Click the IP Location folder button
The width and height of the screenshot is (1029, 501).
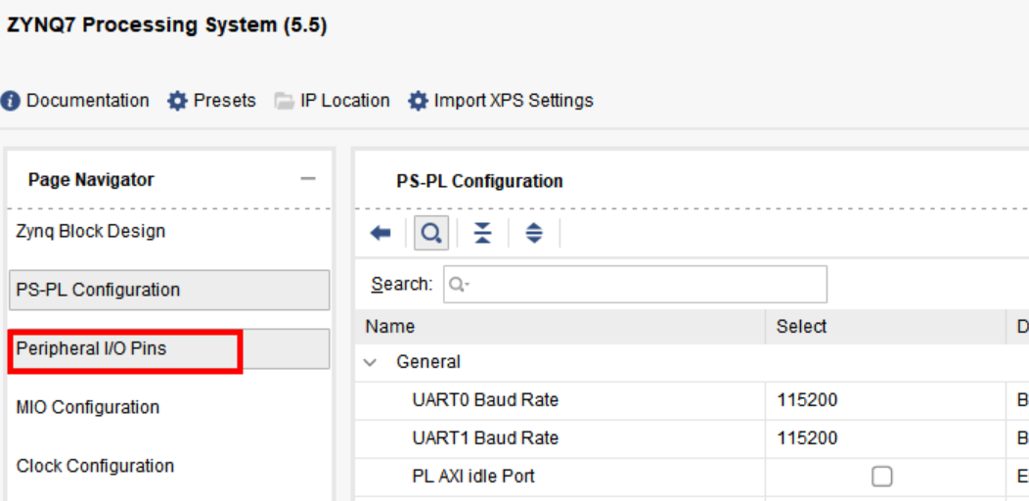coord(332,101)
